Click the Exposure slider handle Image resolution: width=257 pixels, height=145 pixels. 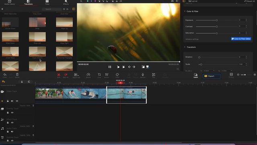click(217, 20)
